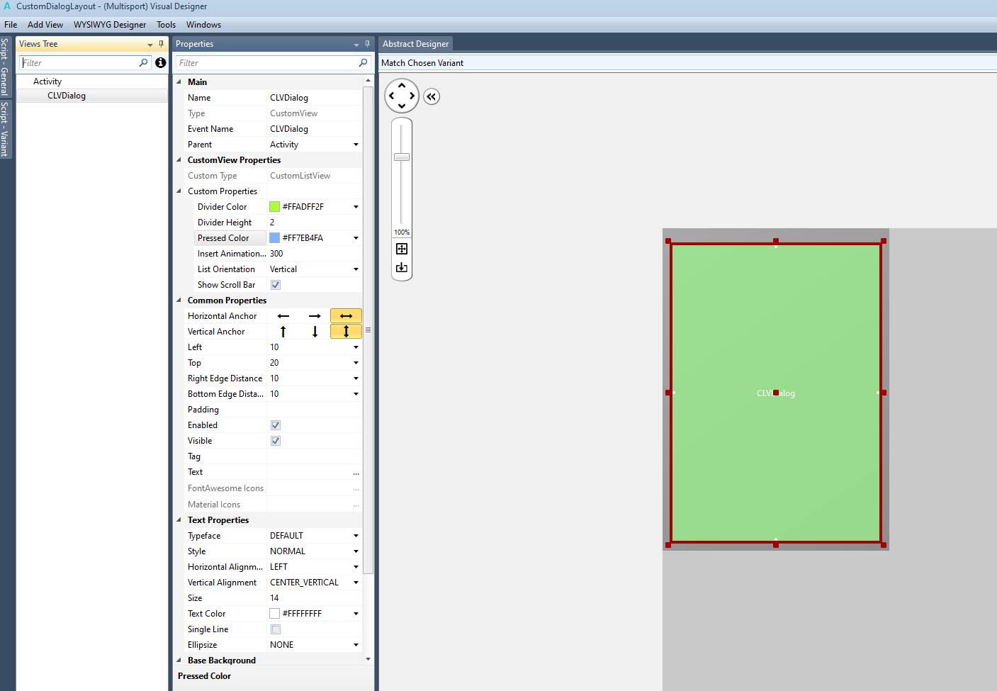The width and height of the screenshot is (997, 691).
Task: Click the Properties filter field
Action: click(273, 62)
